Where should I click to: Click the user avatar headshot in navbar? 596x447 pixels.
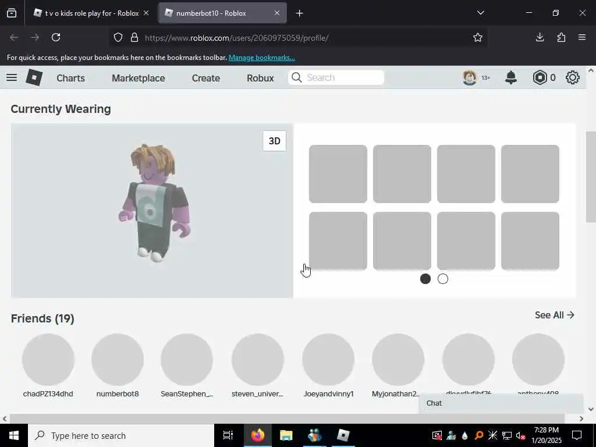coord(470,77)
